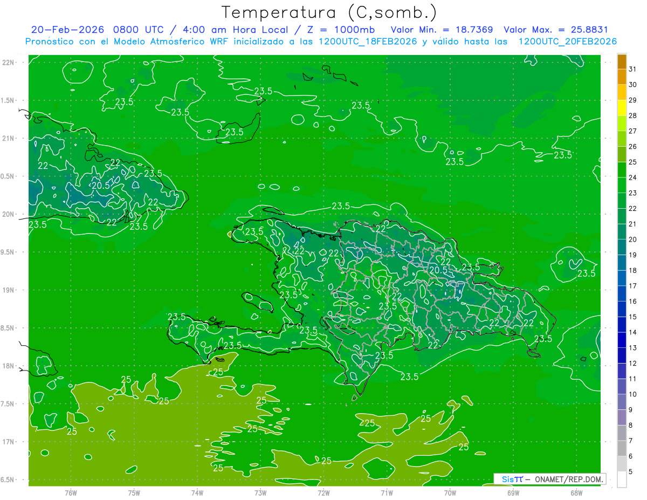Select valid-until time "1200UTC_20FEB2026"
The image size is (647, 500).
click(568, 42)
